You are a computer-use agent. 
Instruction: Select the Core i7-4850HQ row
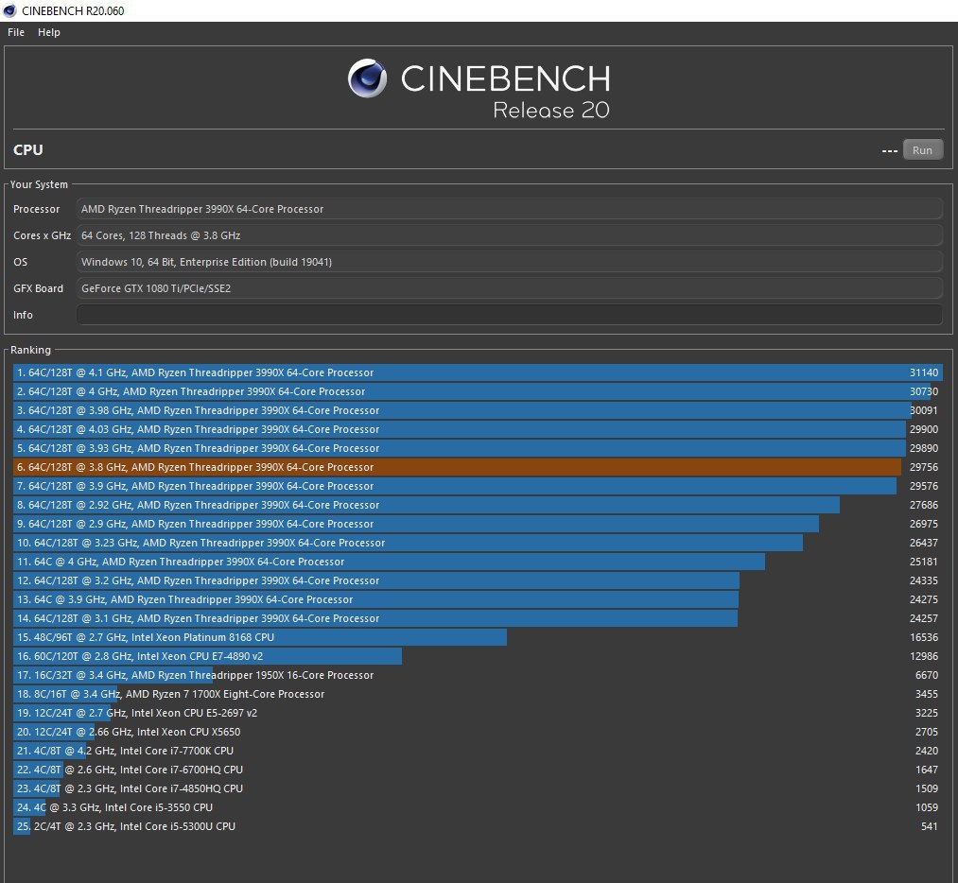click(478, 789)
